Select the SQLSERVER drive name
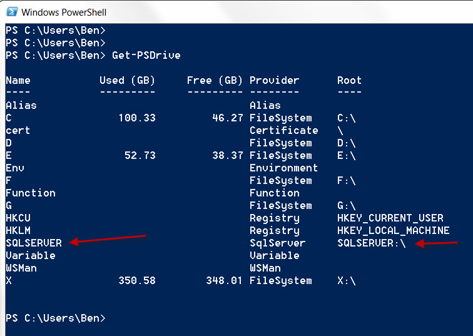Viewport: 473px width, 336px height. tap(34, 243)
